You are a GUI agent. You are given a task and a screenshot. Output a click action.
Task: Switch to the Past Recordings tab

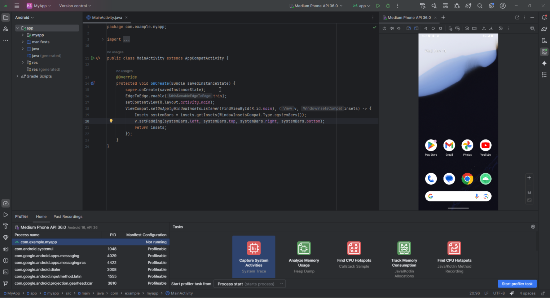click(x=68, y=217)
